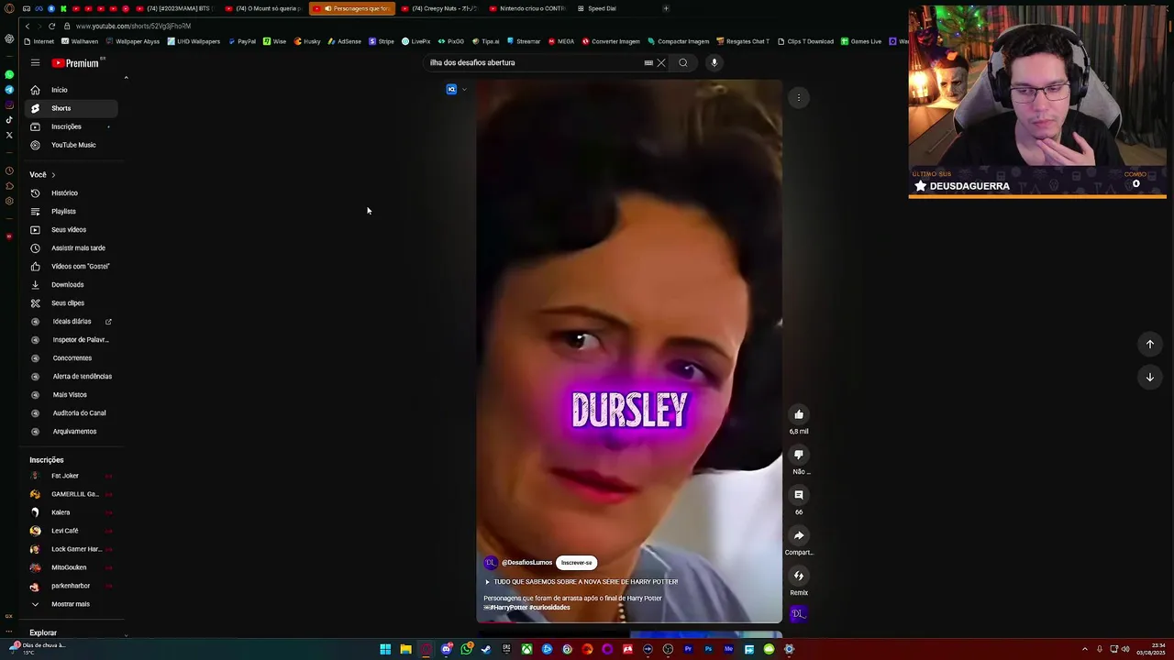The width and height of the screenshot is (1174, 660).
Task: Open the Short's sound source thumbnail
Action: click(798, 614)
